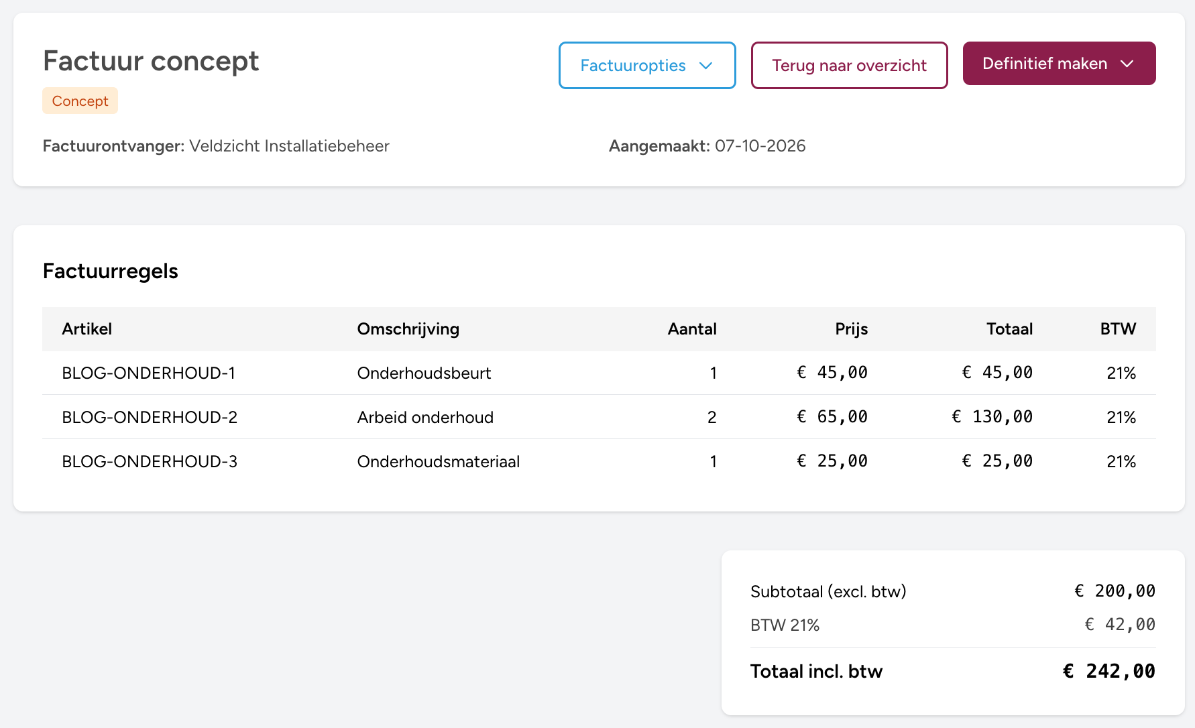Click the Subtotaal (excl. btw) label
Image resolution: width=1195 pixels, height=728 pixels.
828,591
